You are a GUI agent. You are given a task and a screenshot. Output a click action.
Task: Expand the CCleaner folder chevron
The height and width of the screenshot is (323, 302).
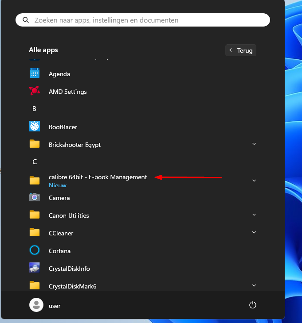254,233
